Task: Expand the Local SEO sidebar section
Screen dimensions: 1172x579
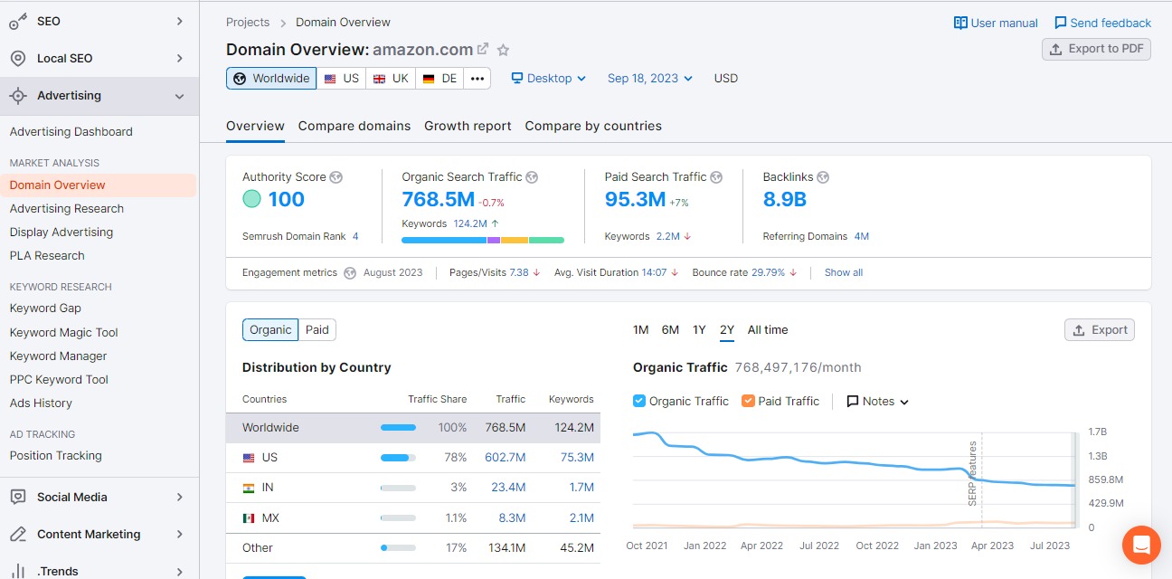Action: pos(179,58)
